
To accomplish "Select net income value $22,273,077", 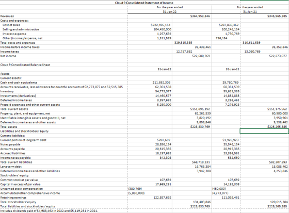I will pos(278,56).
